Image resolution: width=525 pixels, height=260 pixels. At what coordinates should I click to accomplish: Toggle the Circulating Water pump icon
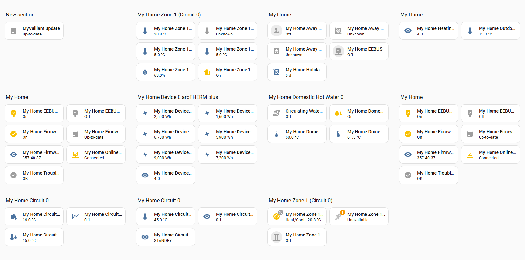point(277,113)
